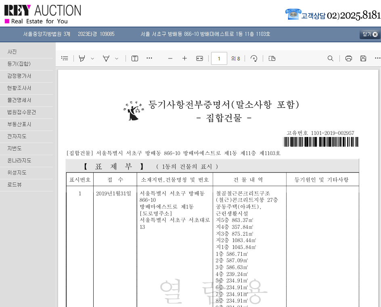
Task: Click the 서초대로 13 road address text
Action: (x=174, y=223)
